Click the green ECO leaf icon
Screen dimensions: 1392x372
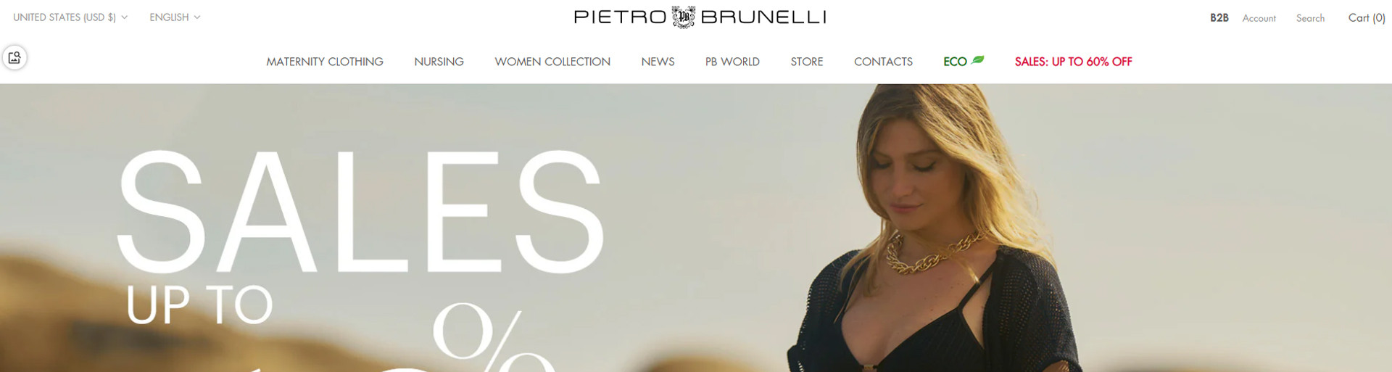pos(978,60)
